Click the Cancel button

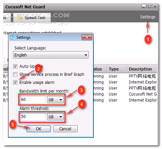(x=65, y=129)
